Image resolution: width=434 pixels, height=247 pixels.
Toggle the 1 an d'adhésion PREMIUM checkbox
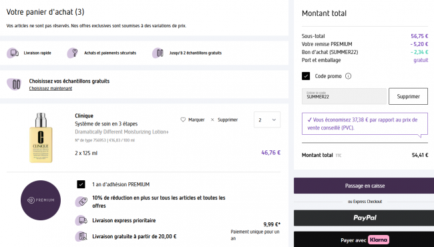pyautogui.click(x=81, y=184)
